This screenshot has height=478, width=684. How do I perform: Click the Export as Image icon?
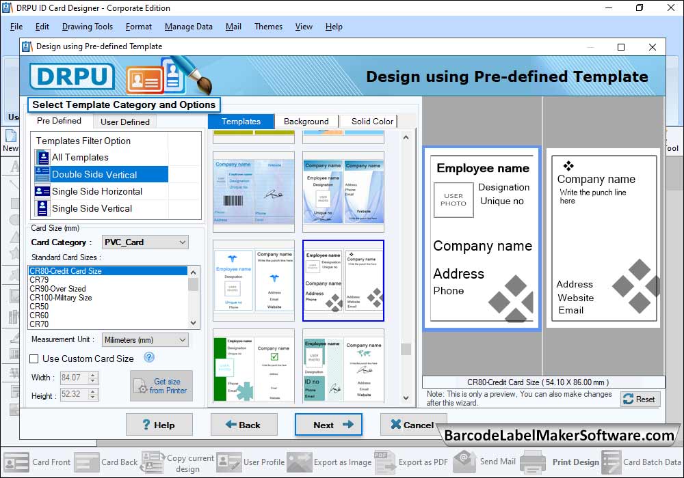click(300, 462)
